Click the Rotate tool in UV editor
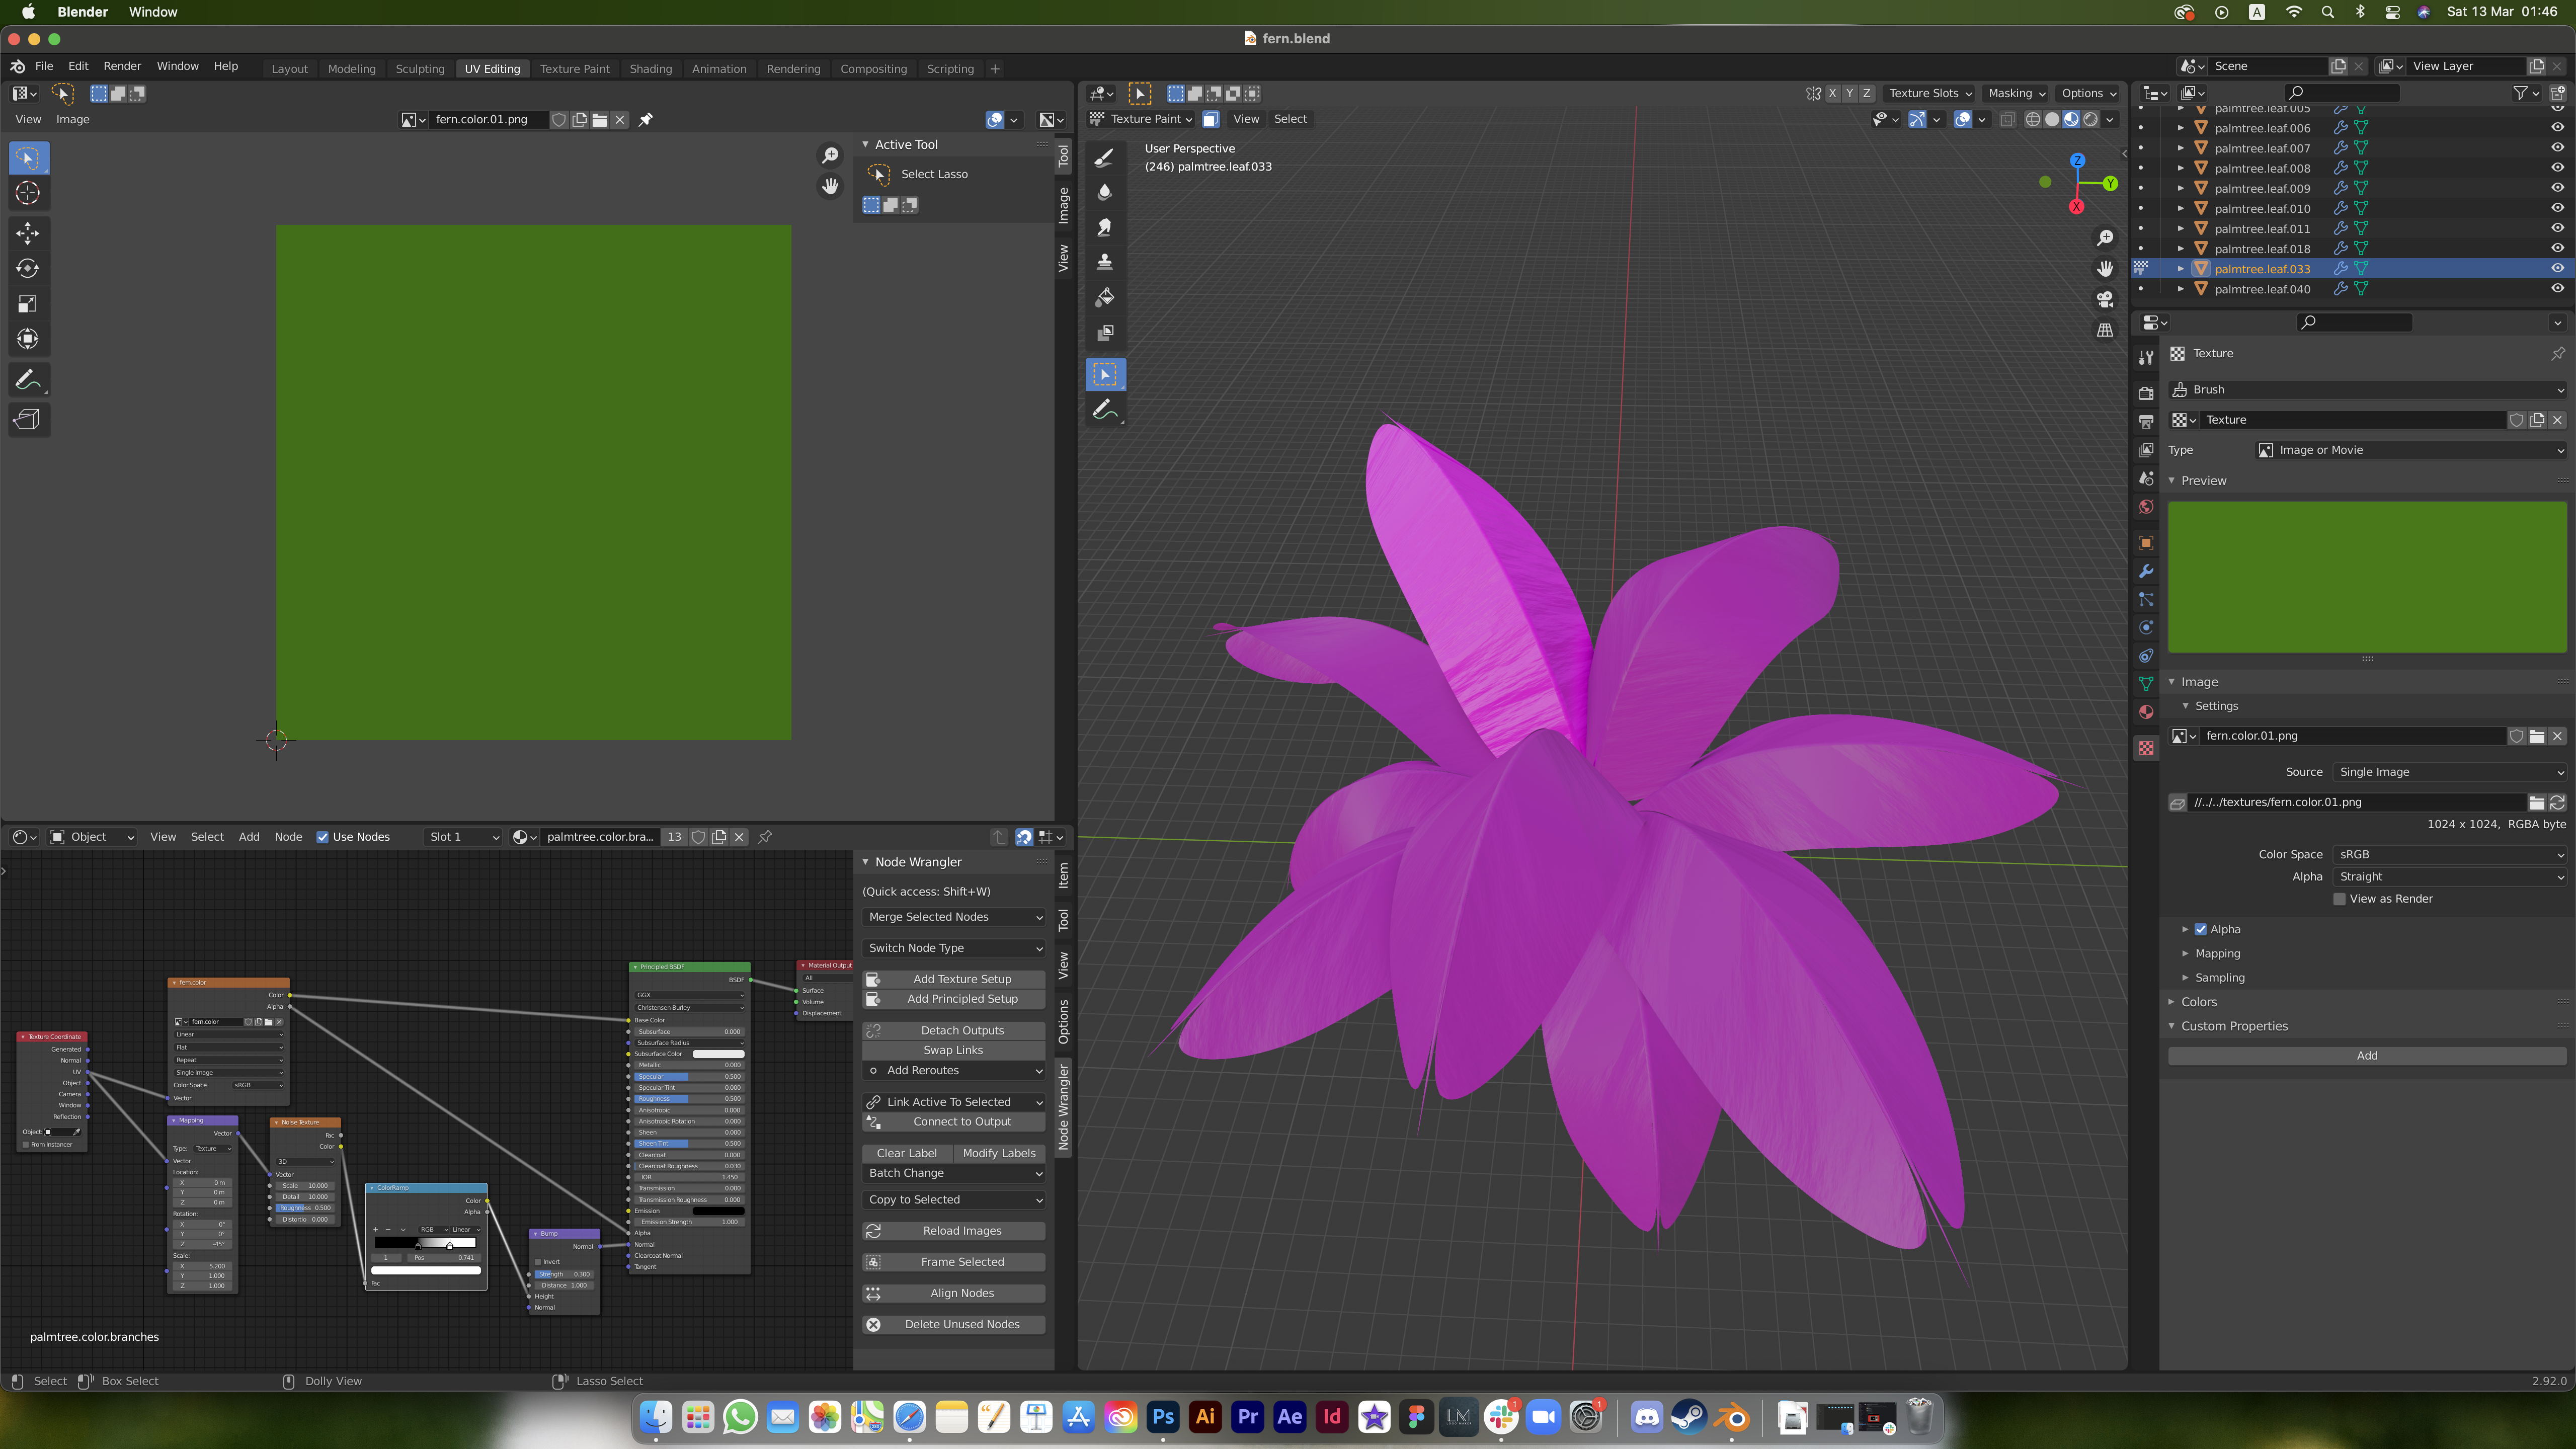This screenshot has width=2576, height=1449. tap(28, 268)
